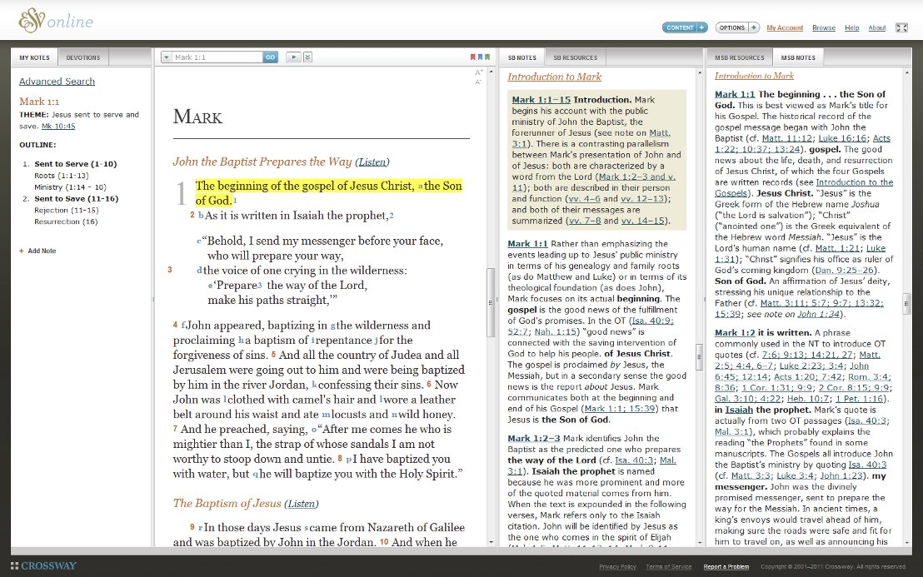Open SB Notes Introduction to Mark link
Screen dimensions: 923x577
point(555,77)
